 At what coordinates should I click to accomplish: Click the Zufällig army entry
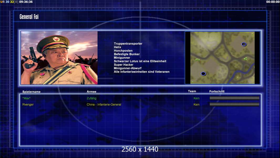pyautogui.click(x=91, y=98)
